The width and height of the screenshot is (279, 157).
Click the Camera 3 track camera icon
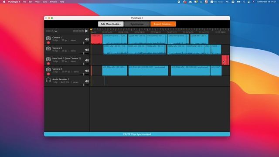click(48, 69)
